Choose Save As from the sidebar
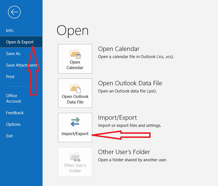Viewport: 218px width, 186px height. tap(13, 54)
